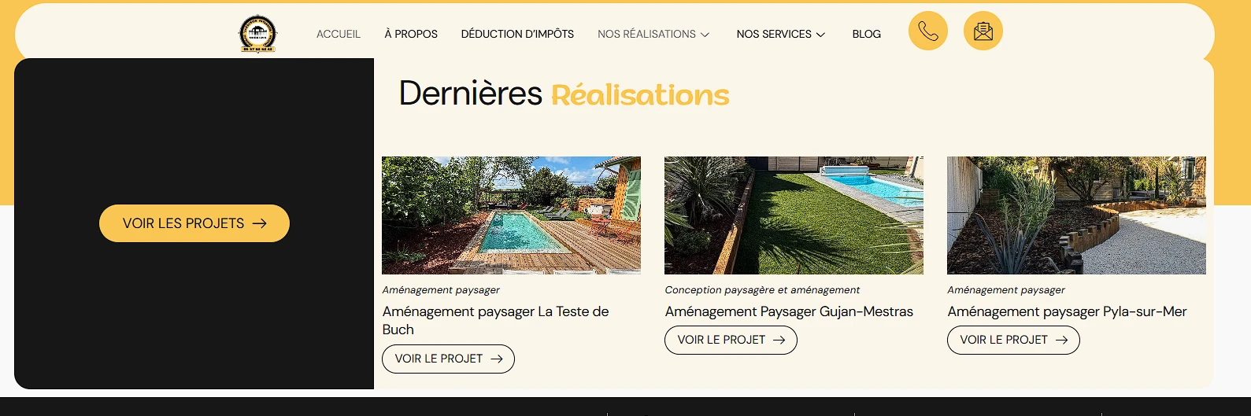This screenshot has height=416, width=1251.
Task: Expand the NOS RÉALISATIONS chevron
Action: [x=705, y=35]
